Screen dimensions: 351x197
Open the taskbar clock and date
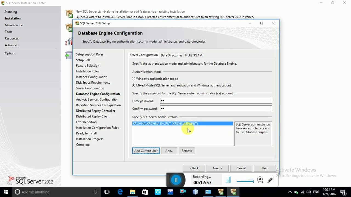click(329, 192)
